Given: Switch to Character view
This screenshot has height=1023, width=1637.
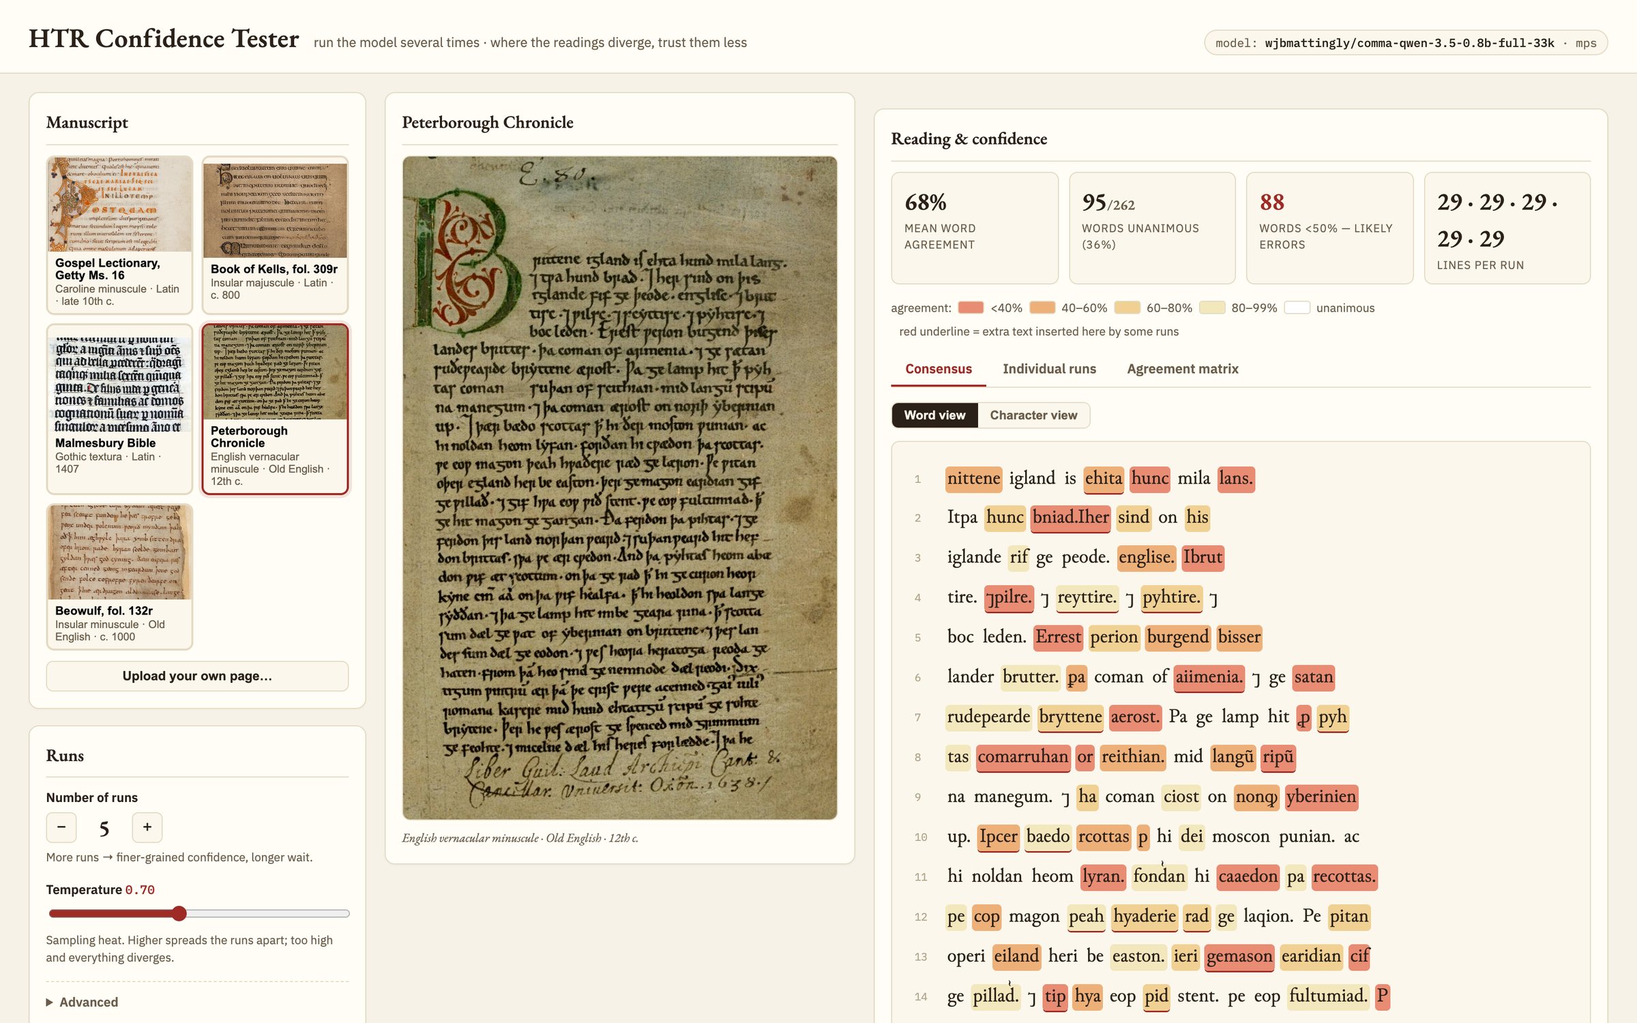Looking at the screenshot, I should click(x=1033, y=415).
